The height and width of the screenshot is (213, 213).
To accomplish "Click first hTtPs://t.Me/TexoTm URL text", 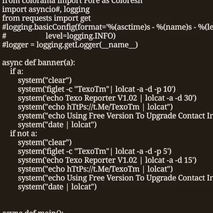I will 103,107.
